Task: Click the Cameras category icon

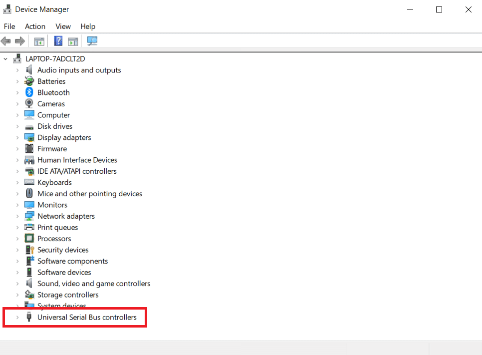Action: [x=29, y=103]
